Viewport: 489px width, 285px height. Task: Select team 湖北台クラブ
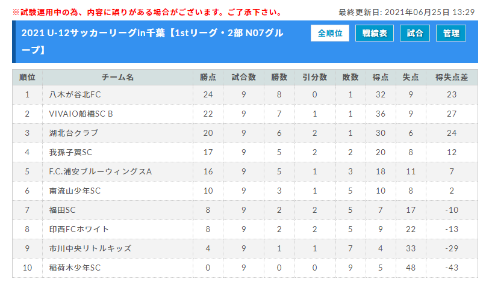pyautogui.click(x=73, y=133)
